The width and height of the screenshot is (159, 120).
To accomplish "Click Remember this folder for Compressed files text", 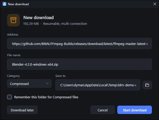I will pyautogui.click(x=46, y=97).
